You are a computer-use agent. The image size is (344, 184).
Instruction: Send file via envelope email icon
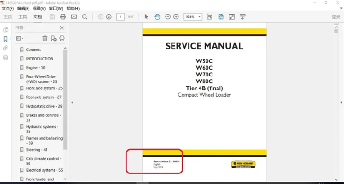pyautogui.click(x=74, y=17)
